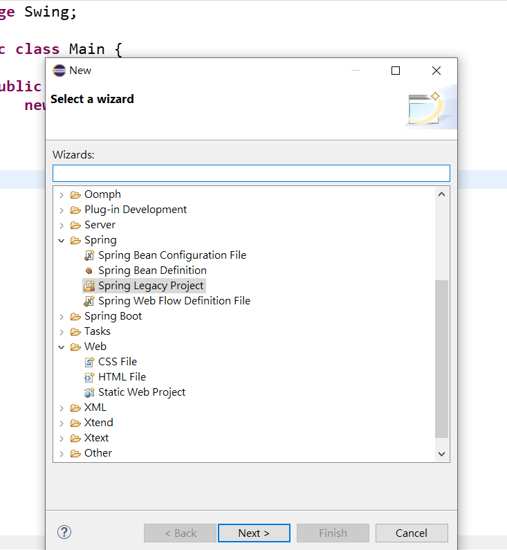Click the scroll up arrow in wizard list
The width and height of the screenshot is (507, 550).
441,194
